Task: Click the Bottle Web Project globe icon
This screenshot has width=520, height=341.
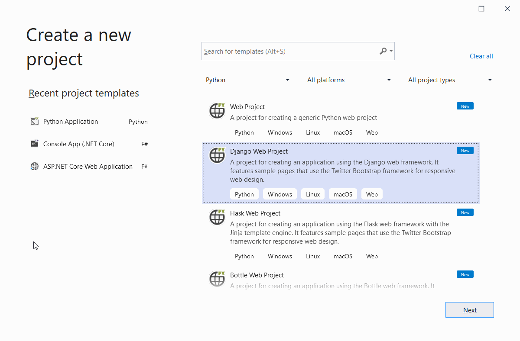Action: click(x=217, y=279)
